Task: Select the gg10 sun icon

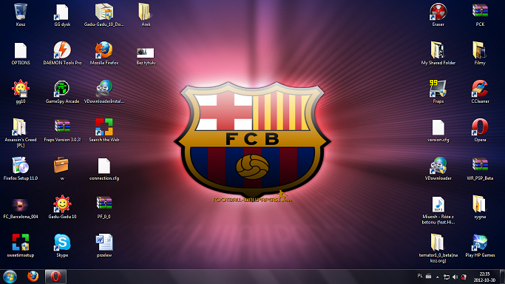Action: 21,89
